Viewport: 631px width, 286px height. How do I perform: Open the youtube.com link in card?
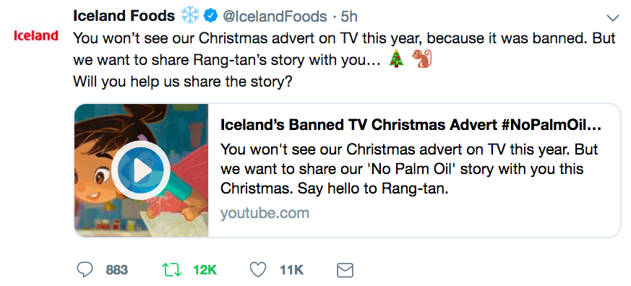[265, 213]
